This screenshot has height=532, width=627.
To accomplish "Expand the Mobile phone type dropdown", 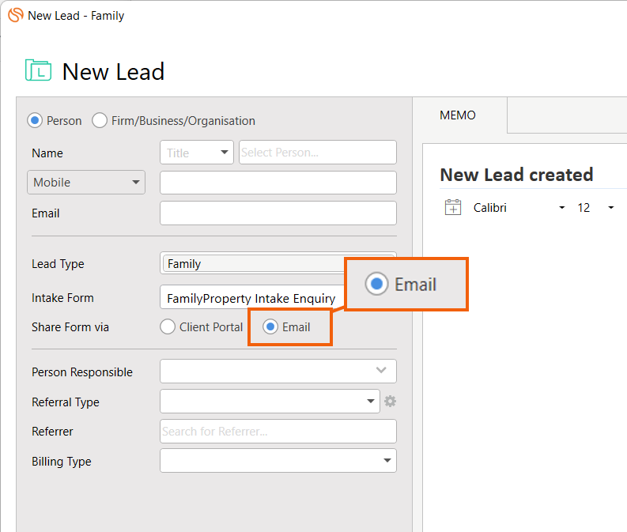I will (86, 183).
